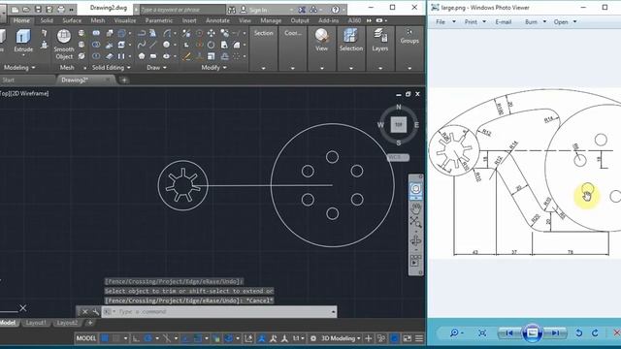The height and width of the screenshot is (349, 621).
Task: Expand the Section panel arrow
Action: tap(263, 68)
